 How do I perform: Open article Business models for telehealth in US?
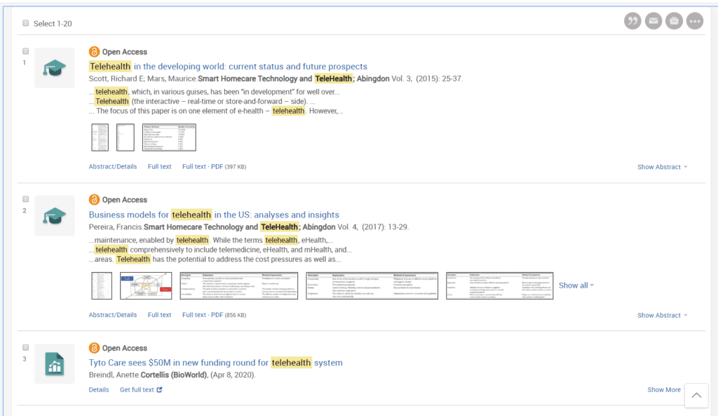(214, 215)
